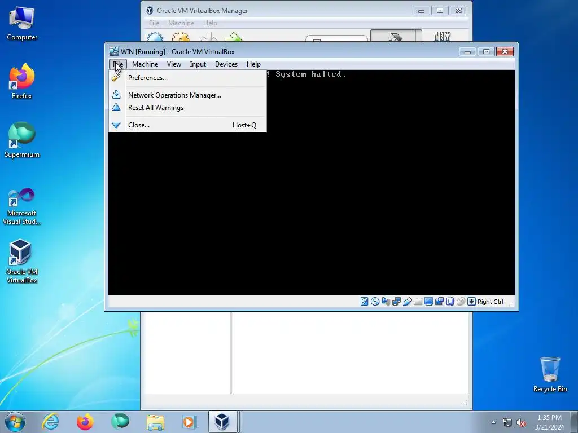
Task: Open the Machine menu of WIN window
Action: point(145,64)
